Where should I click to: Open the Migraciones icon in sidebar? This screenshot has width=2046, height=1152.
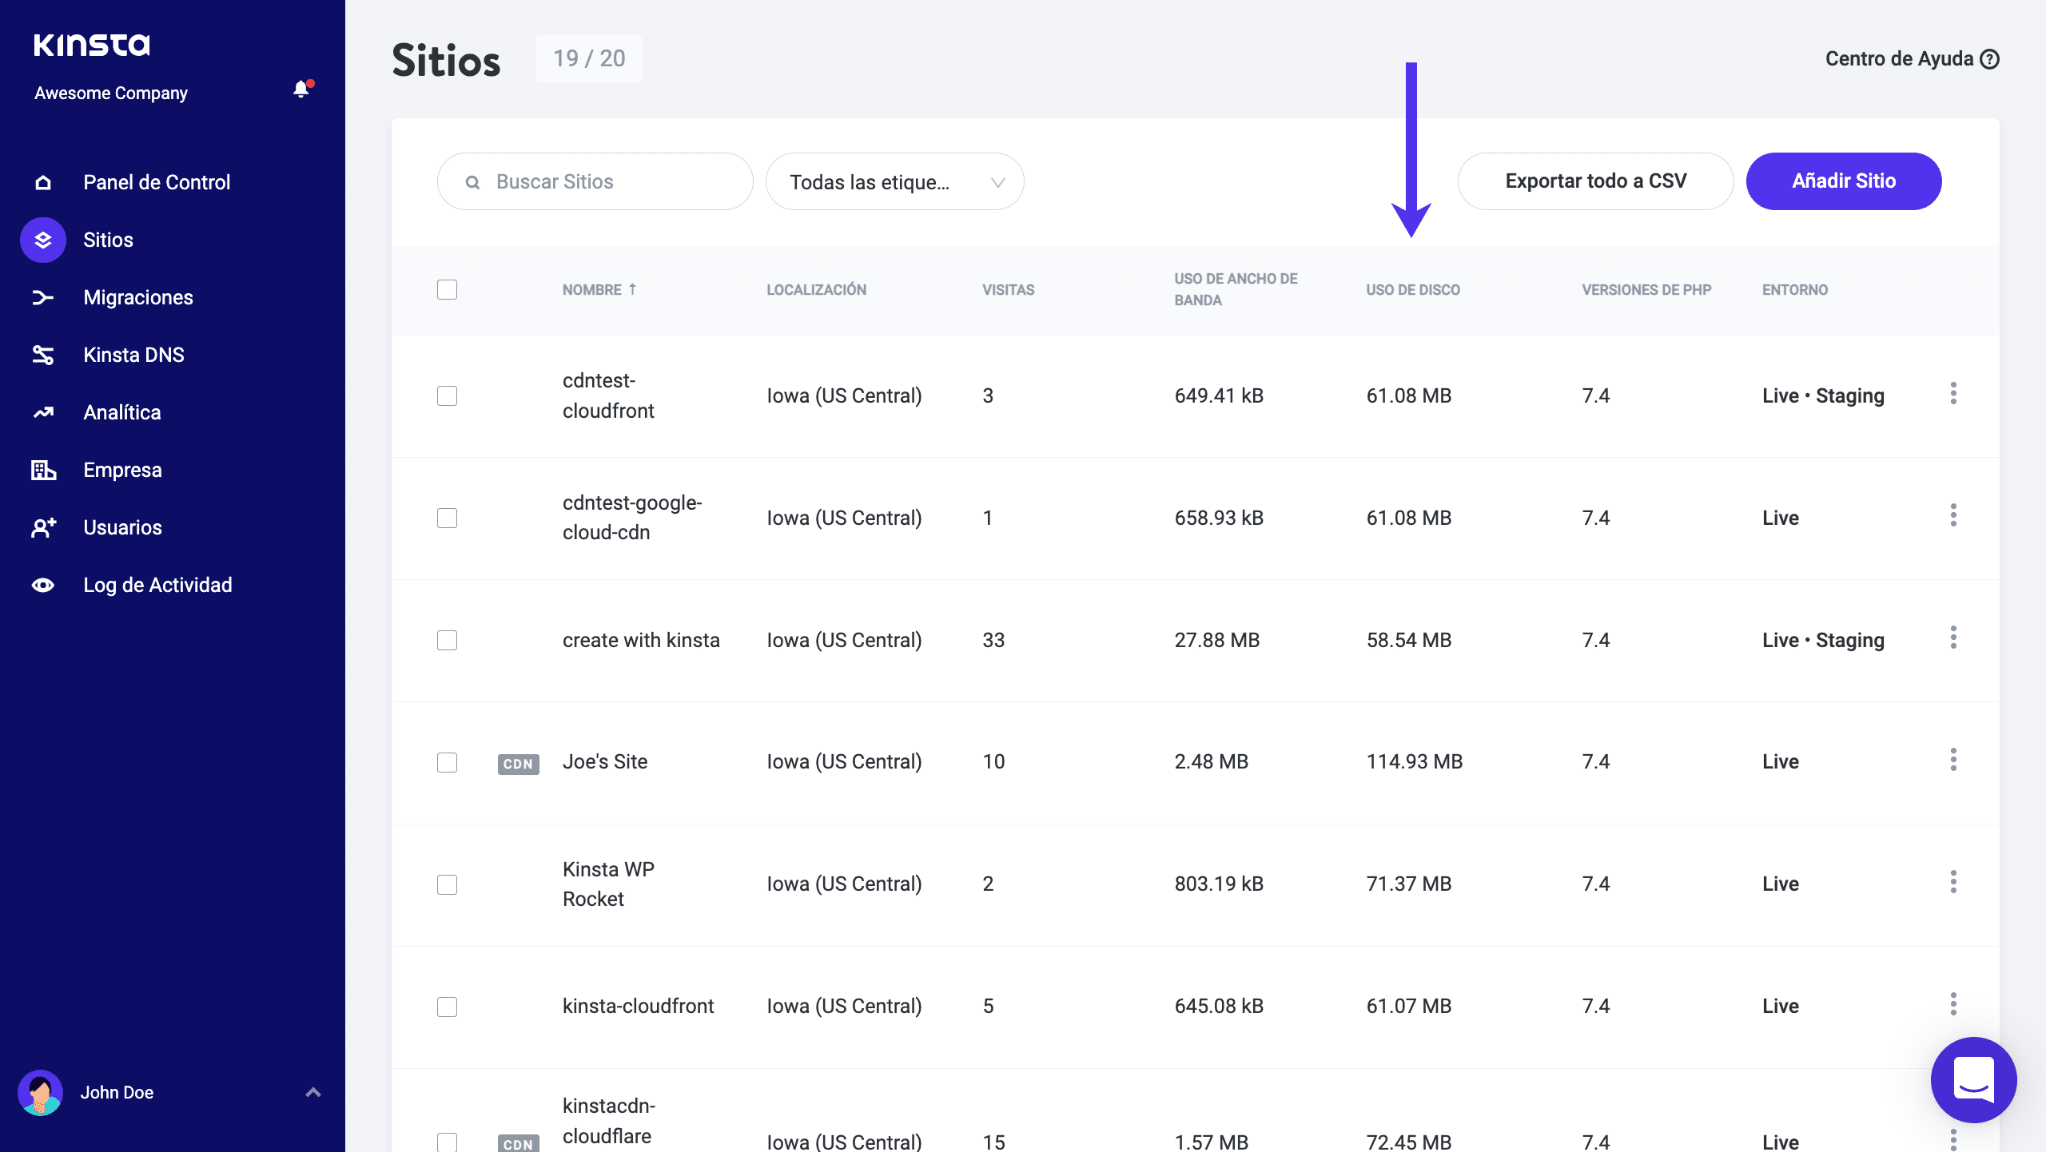[x=42, y=297]
